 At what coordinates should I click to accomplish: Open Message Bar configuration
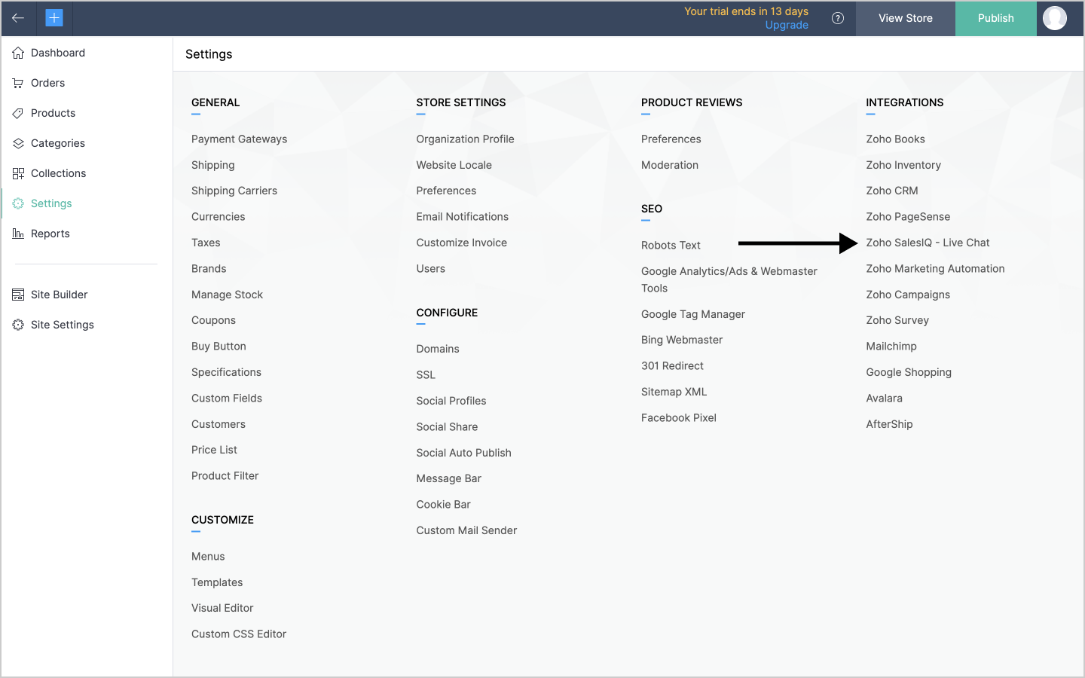coord(448,478)
